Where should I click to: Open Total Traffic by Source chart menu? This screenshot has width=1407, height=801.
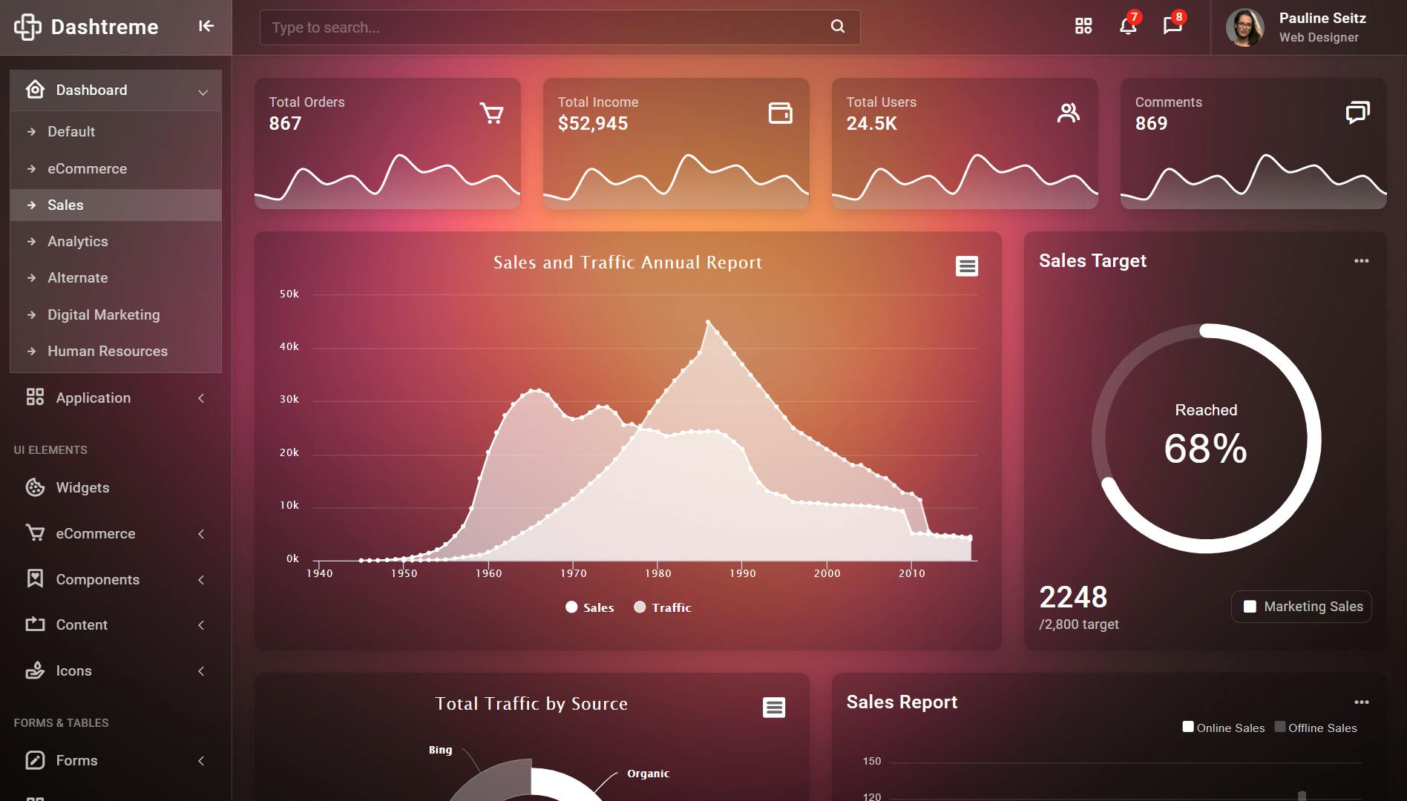coord(774,707)
